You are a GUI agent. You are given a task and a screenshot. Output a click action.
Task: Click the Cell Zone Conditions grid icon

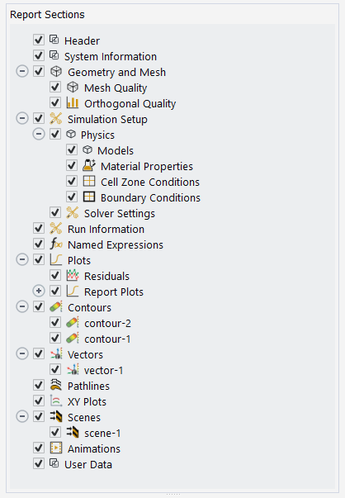(89, 181)
